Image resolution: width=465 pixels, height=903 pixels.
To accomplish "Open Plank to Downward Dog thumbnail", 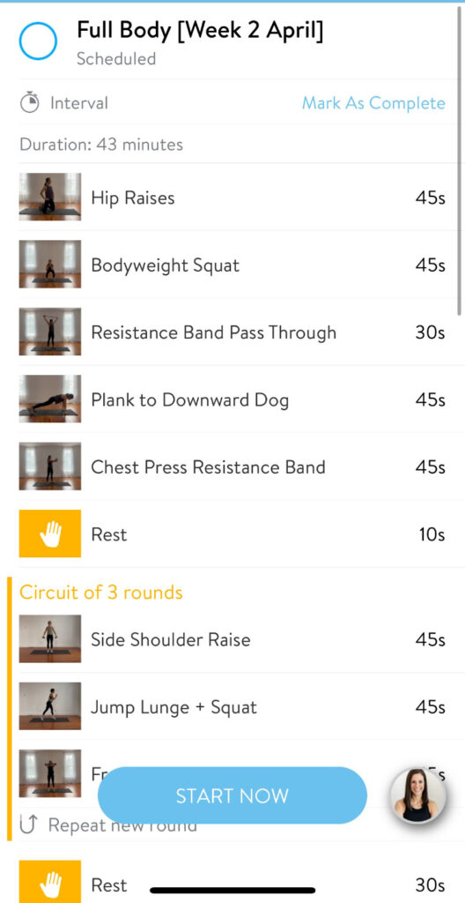I will [x=50, y=399].
